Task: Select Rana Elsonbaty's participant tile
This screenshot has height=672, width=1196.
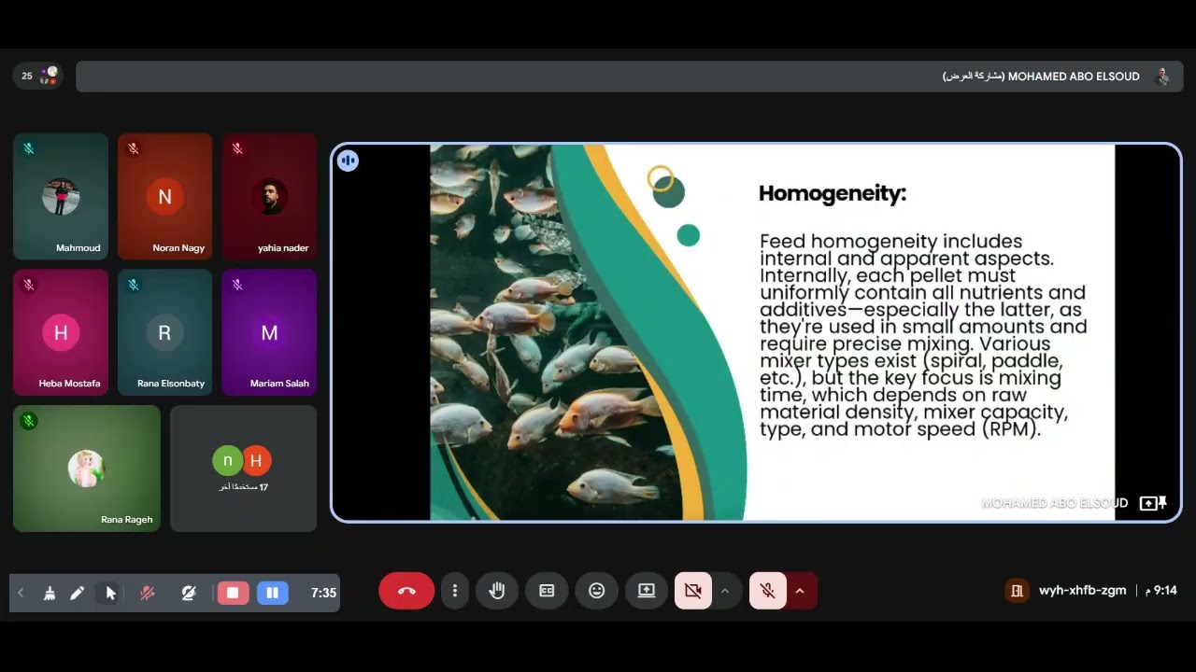Action: click(164, 332)
